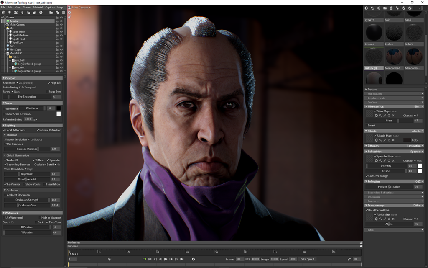Open the View menu
This screenshot has height=268, width=428.
[x=18, y=8]
